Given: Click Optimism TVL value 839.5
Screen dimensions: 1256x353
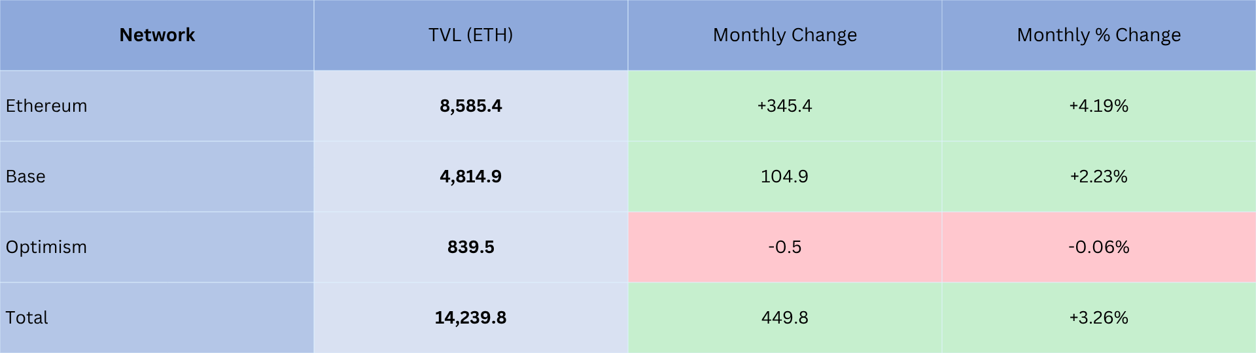Looking at the screenshot, I should (470, 247).
